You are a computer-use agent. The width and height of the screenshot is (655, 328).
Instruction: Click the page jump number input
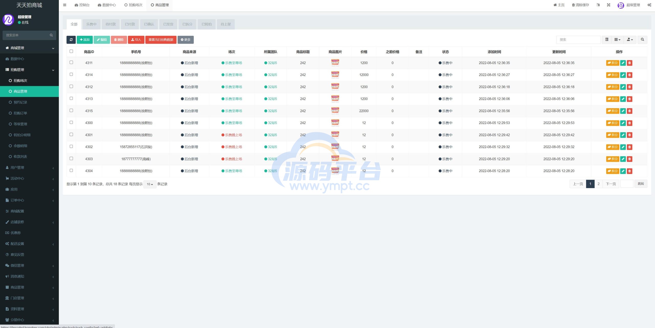627,184
